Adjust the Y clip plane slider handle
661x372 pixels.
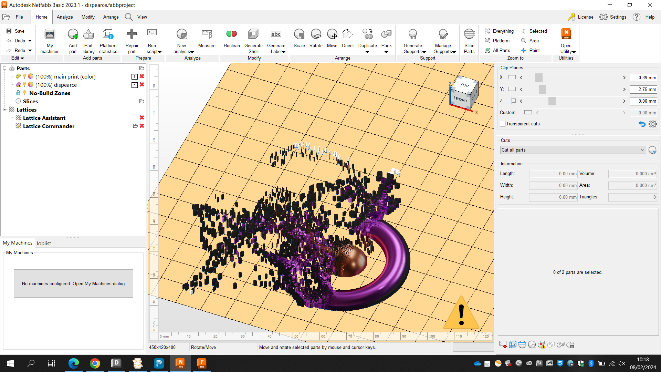(x=542, y=89)
